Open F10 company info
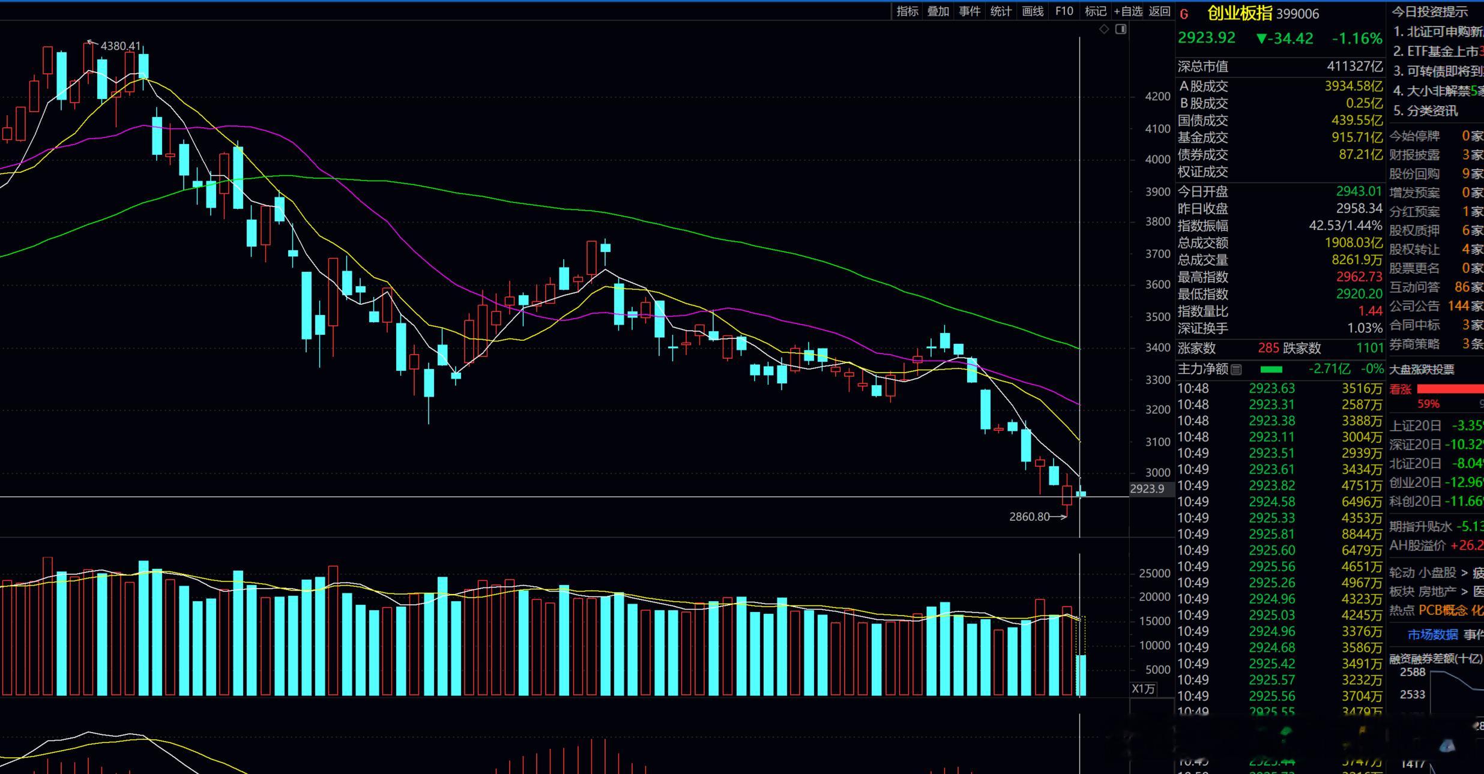This screenshot has width=1484, height=774. pos(1064,11)
